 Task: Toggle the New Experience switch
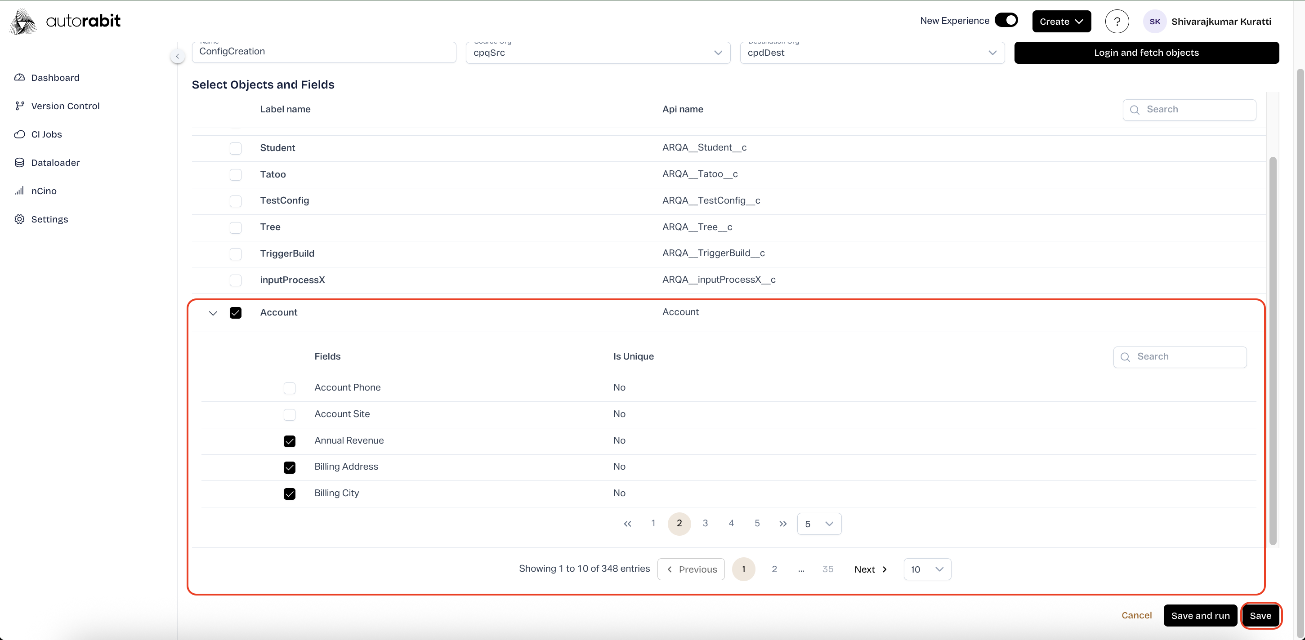[x=1006, y=20]
